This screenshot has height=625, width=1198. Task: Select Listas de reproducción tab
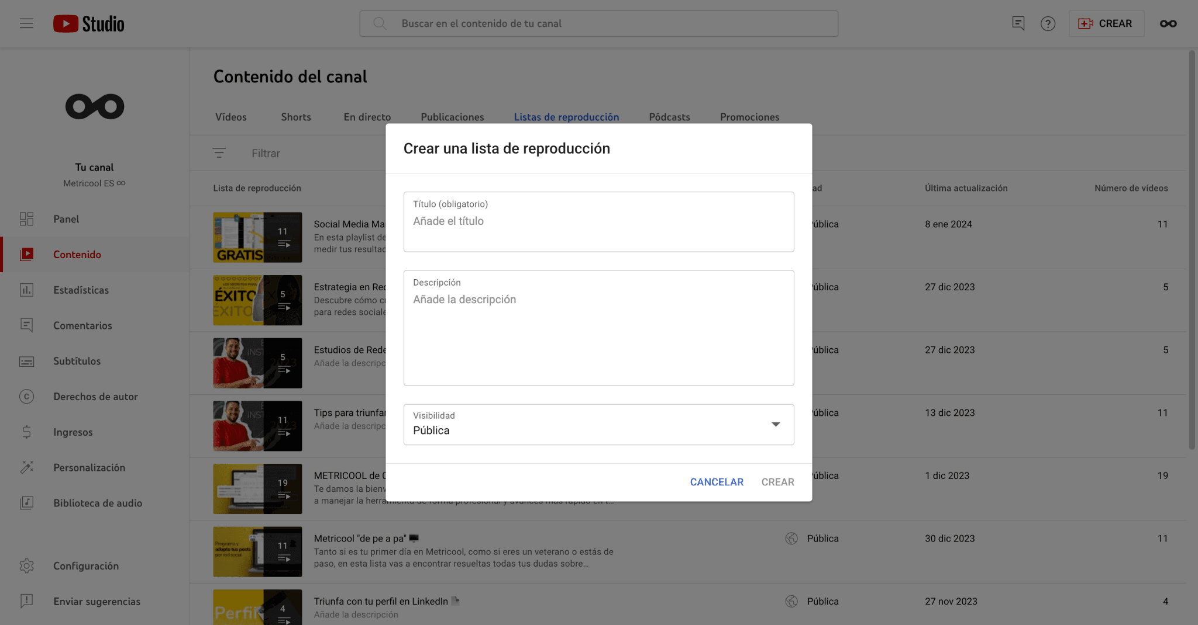[566, 117]
